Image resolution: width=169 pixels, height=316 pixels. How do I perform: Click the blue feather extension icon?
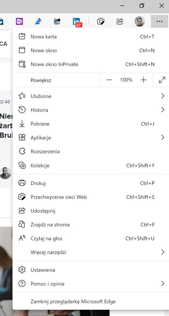(x=38, y=21)
